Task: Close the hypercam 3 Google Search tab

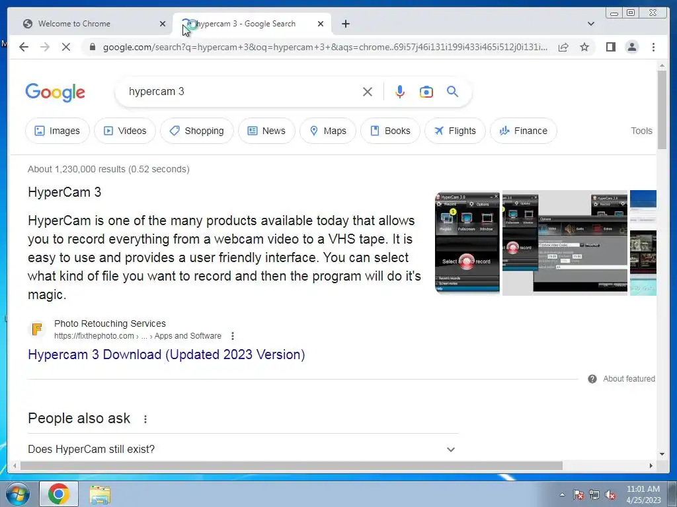Action: click(321, 24)
